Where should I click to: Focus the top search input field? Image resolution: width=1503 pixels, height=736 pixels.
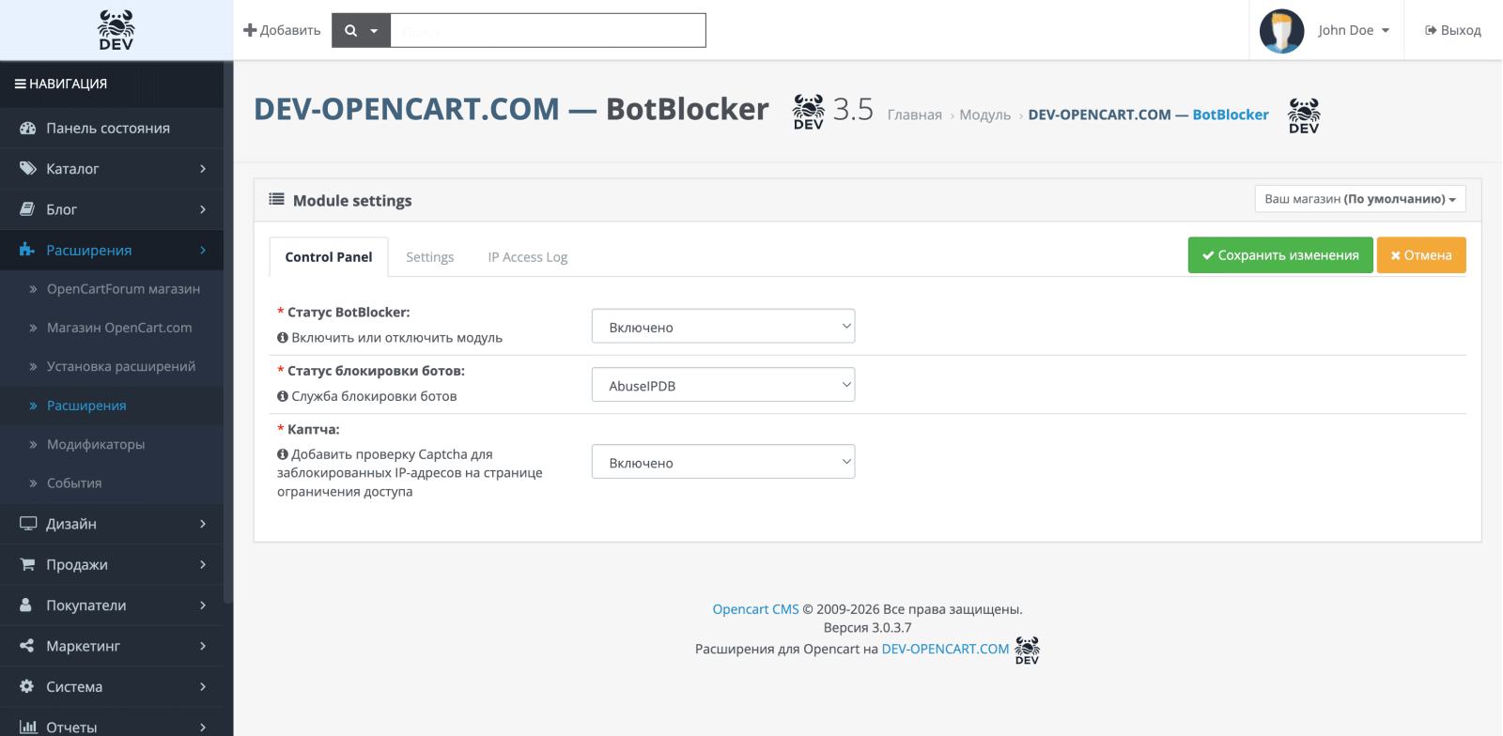(x=548, y=30)
